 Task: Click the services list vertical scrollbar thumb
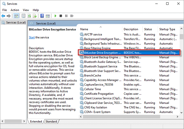(x=181, y=37)
